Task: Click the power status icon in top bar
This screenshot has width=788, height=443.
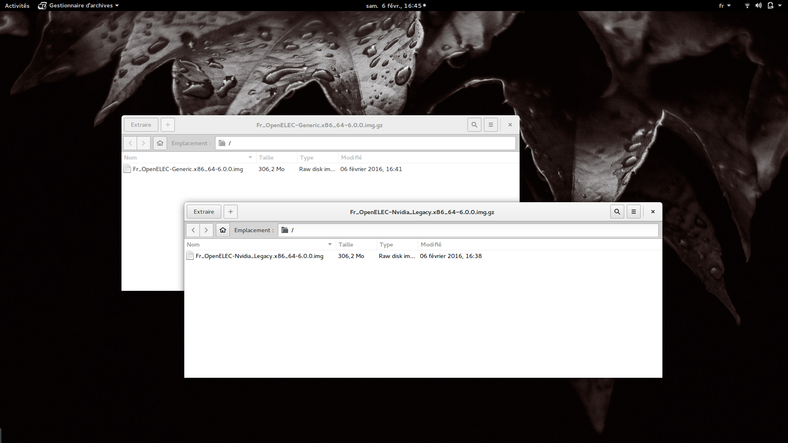Action: point(770,6)
